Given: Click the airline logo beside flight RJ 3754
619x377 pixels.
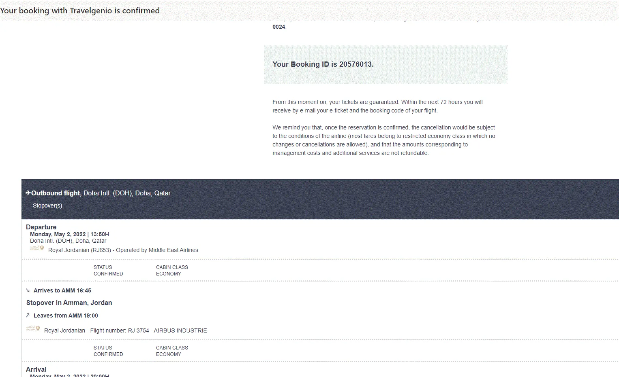Looking at the screenshot, I should click(x=33, y=328).
